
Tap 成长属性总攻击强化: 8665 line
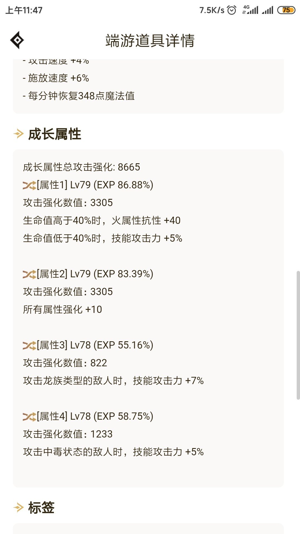click(81, 167)
